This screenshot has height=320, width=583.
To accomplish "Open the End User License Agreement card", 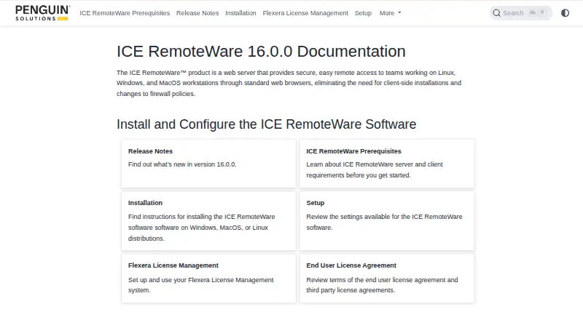I will click(x=387, y=279).
